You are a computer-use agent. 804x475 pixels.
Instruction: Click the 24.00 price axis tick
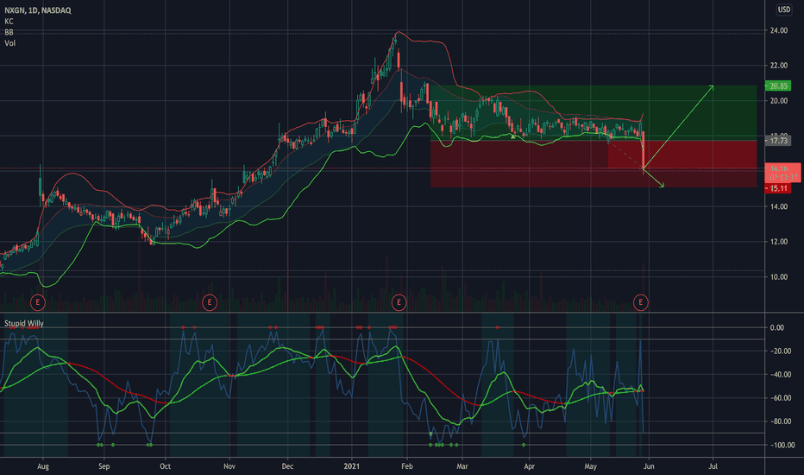pos(779,30)
